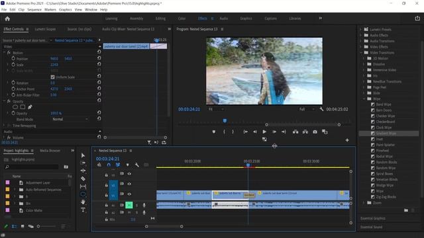Open Essential Graphics panel
The width and height of the screenshot is (424, 238).
(x=373, y=218)
